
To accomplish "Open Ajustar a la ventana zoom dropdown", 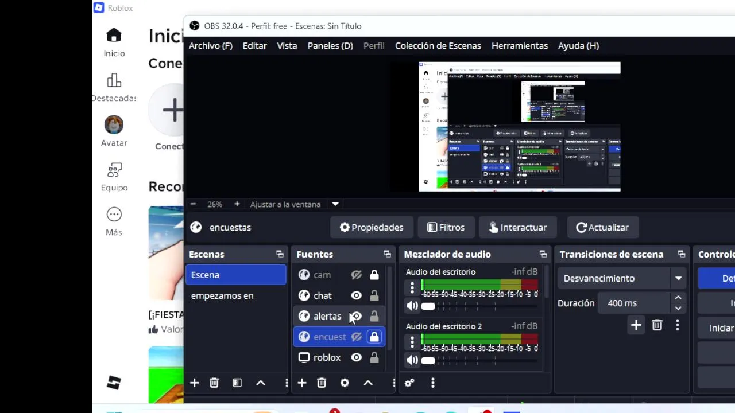I will click(335, 204).
